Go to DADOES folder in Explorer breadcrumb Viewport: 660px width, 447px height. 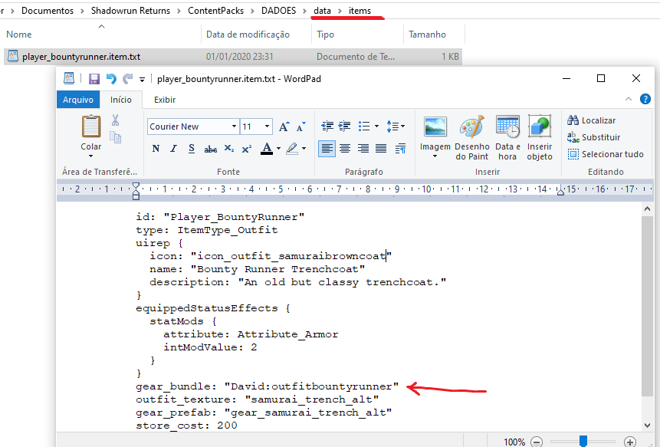(278, 11)
